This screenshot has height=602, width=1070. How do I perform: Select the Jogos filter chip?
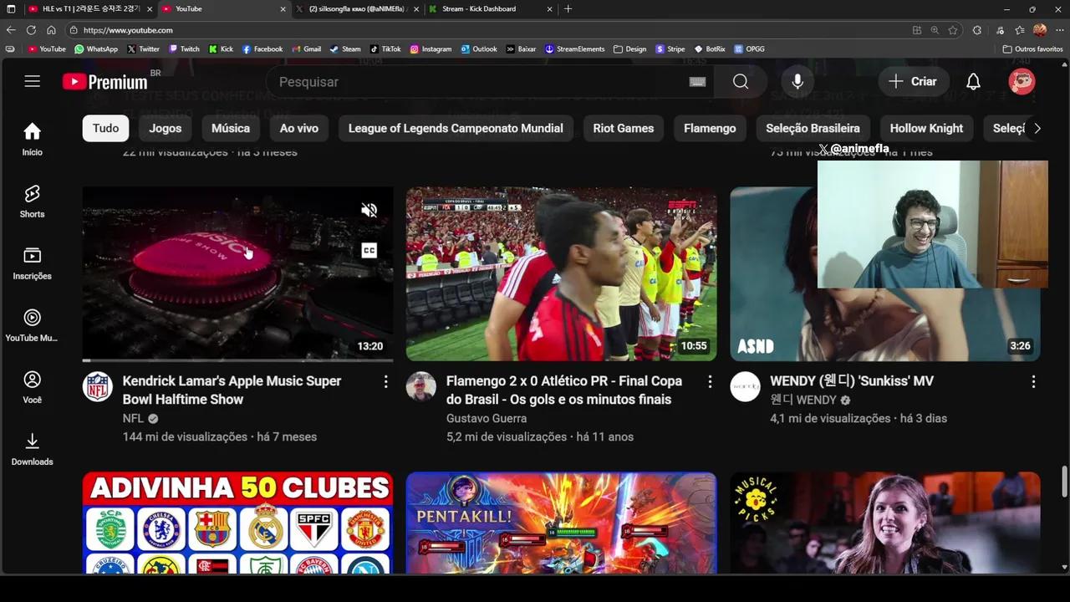tap(166, 128)
